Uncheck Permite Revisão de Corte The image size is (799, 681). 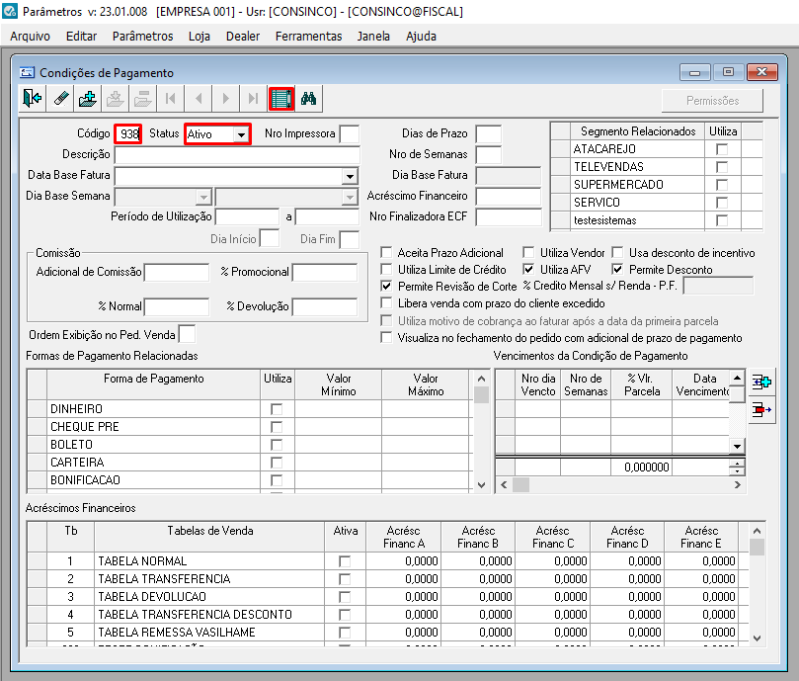[387, 287]
